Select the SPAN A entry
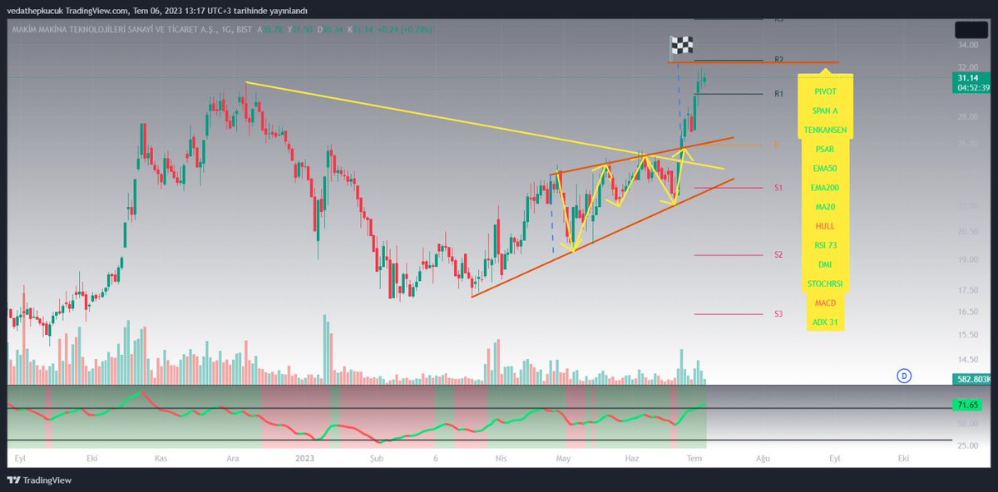Viewport: 998px width, 492px height. pyautogui.click(x=825, y=111)
